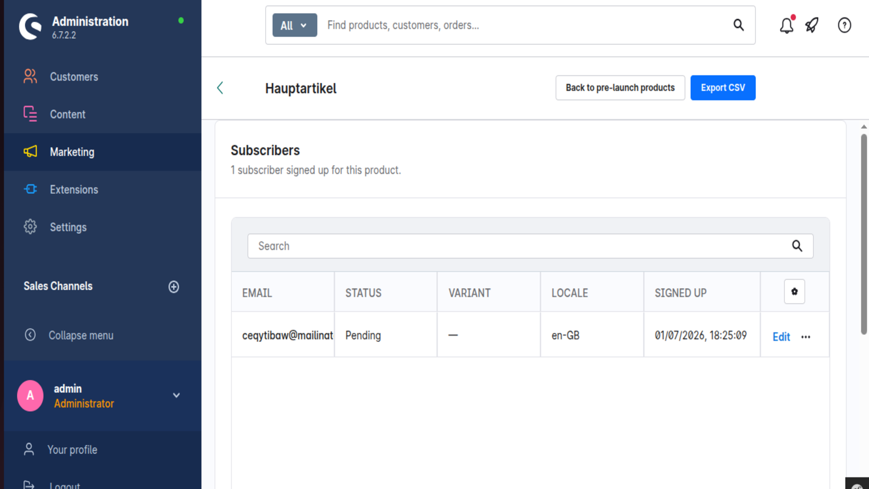Viewport: 869px width, 489px height.
Task: Open Content menu
Action: 103,114
